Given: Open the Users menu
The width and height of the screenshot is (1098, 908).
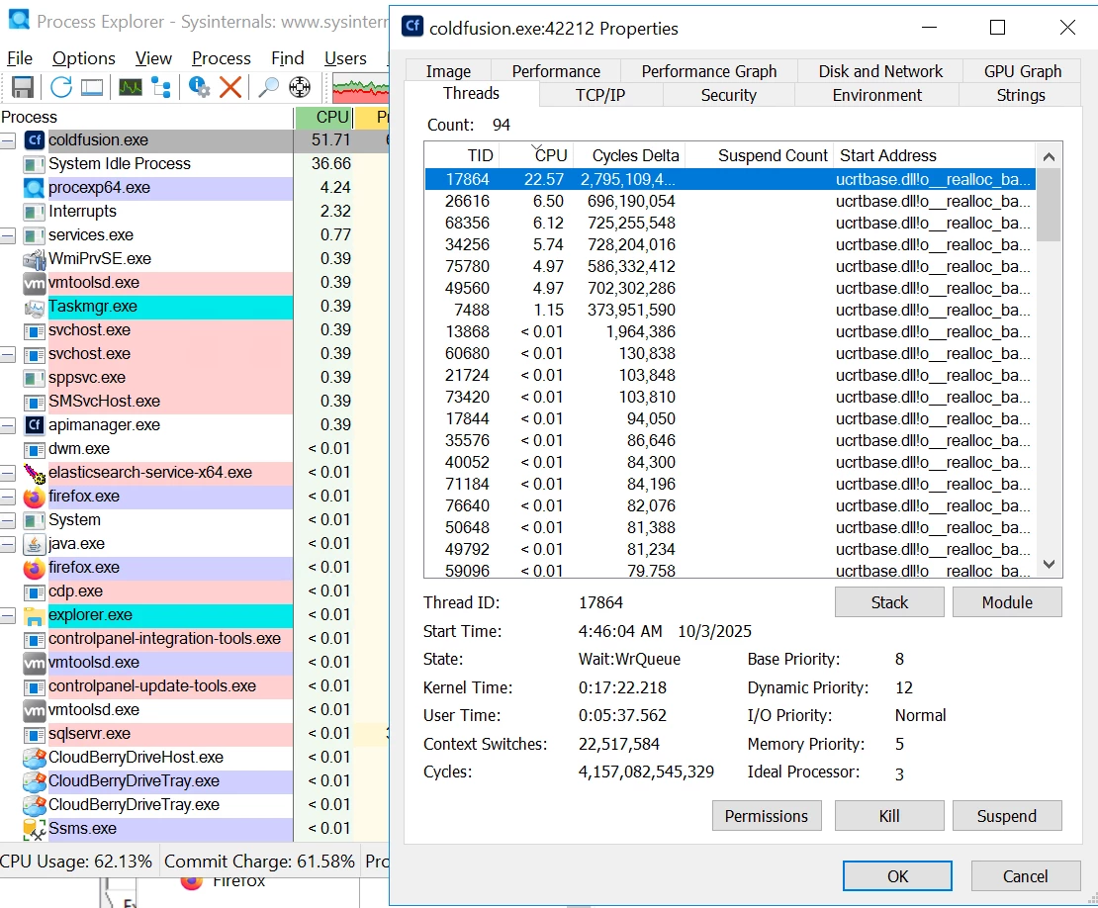Looking at the screenshot, I should (x=345, y=58).
